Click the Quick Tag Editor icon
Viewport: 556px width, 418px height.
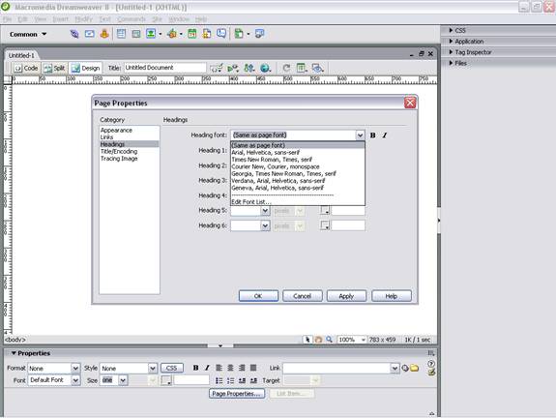pos(431,372)
